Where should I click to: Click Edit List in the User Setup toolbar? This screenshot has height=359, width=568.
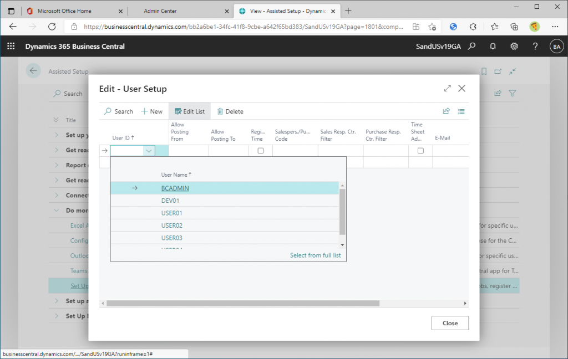190,111
